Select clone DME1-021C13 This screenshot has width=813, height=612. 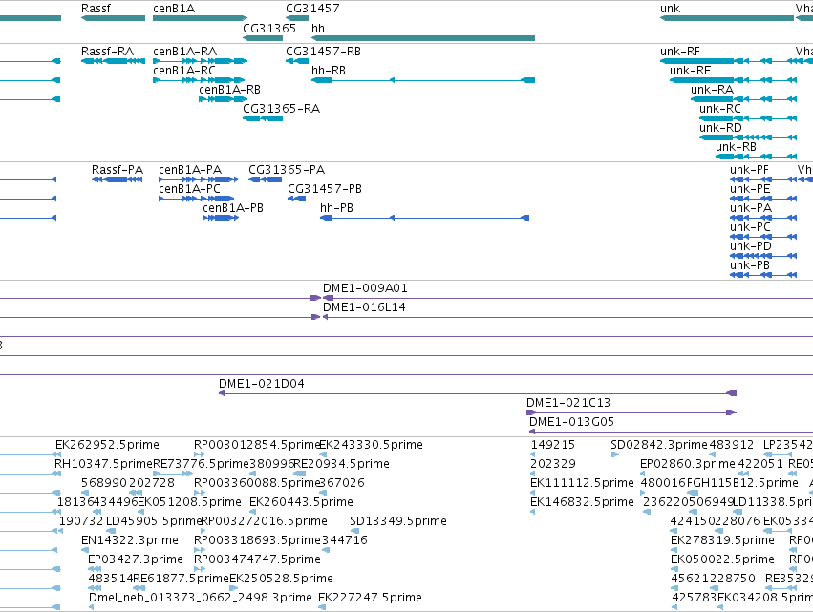[631, 412]
